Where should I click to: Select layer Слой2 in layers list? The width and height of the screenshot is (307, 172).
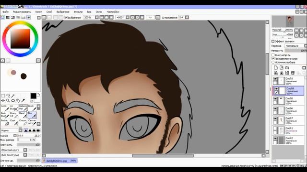[288, 140]
